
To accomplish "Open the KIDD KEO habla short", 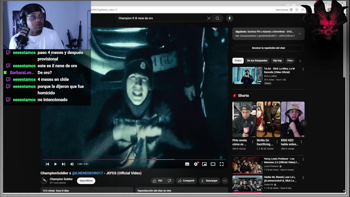I will tap(293, 119).
